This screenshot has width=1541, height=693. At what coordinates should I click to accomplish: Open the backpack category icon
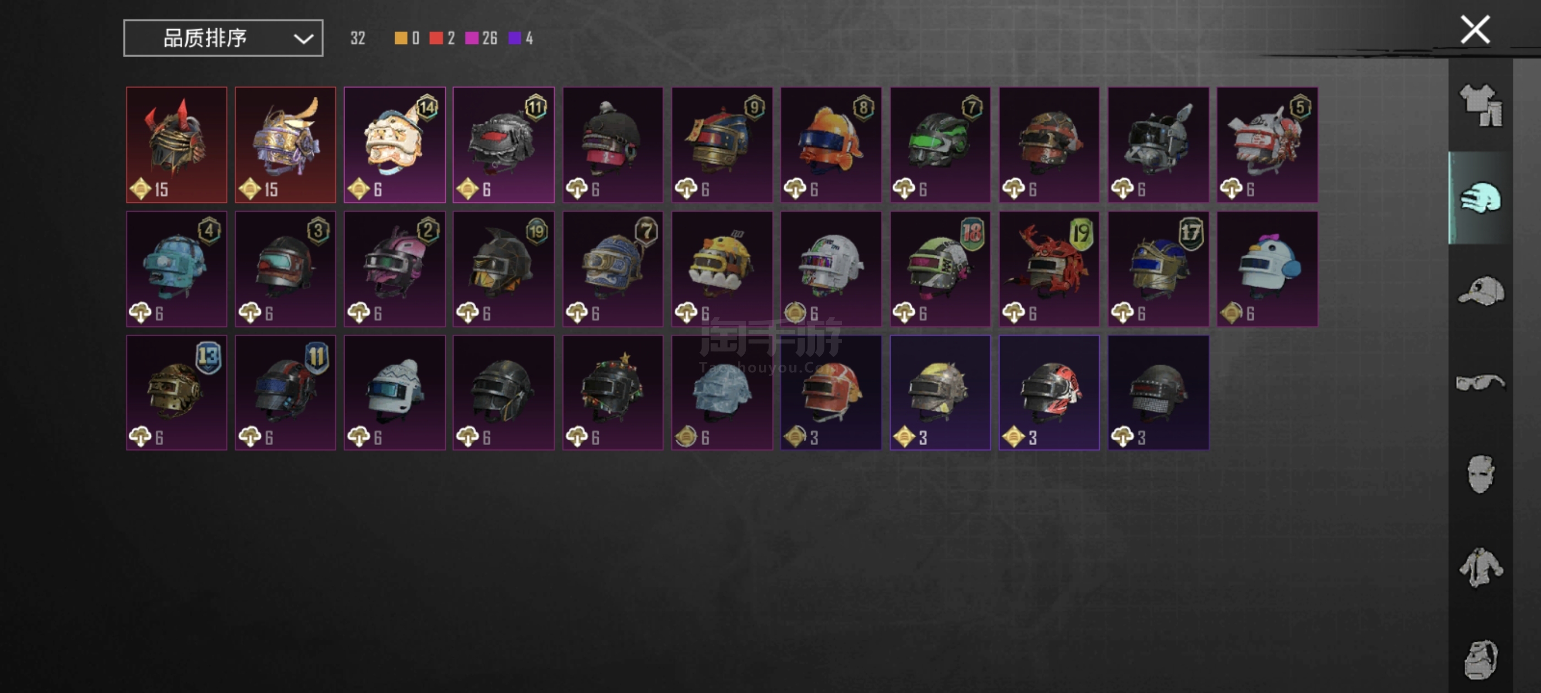(x=1480, y=659)
